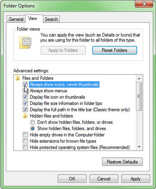Toggle Display file icon on thumbnails
156x189 pixels.
[x=25, y=97]
